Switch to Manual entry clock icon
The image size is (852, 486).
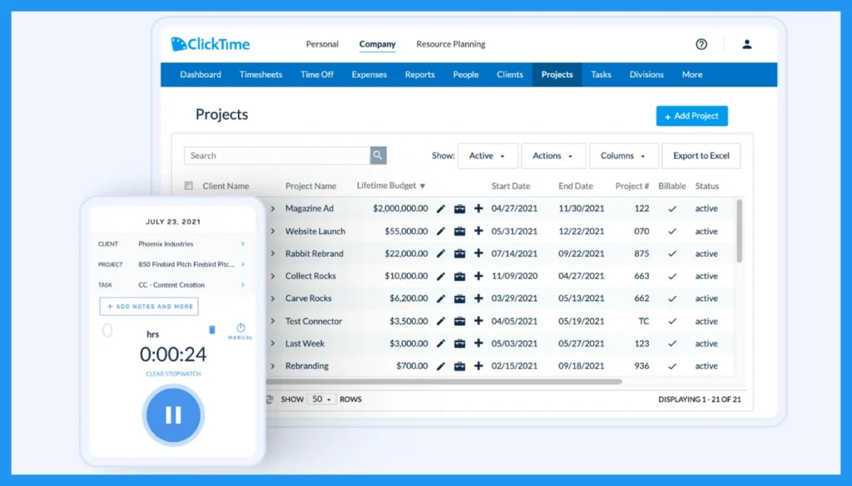pyautogui.click(x=240, y=331)
